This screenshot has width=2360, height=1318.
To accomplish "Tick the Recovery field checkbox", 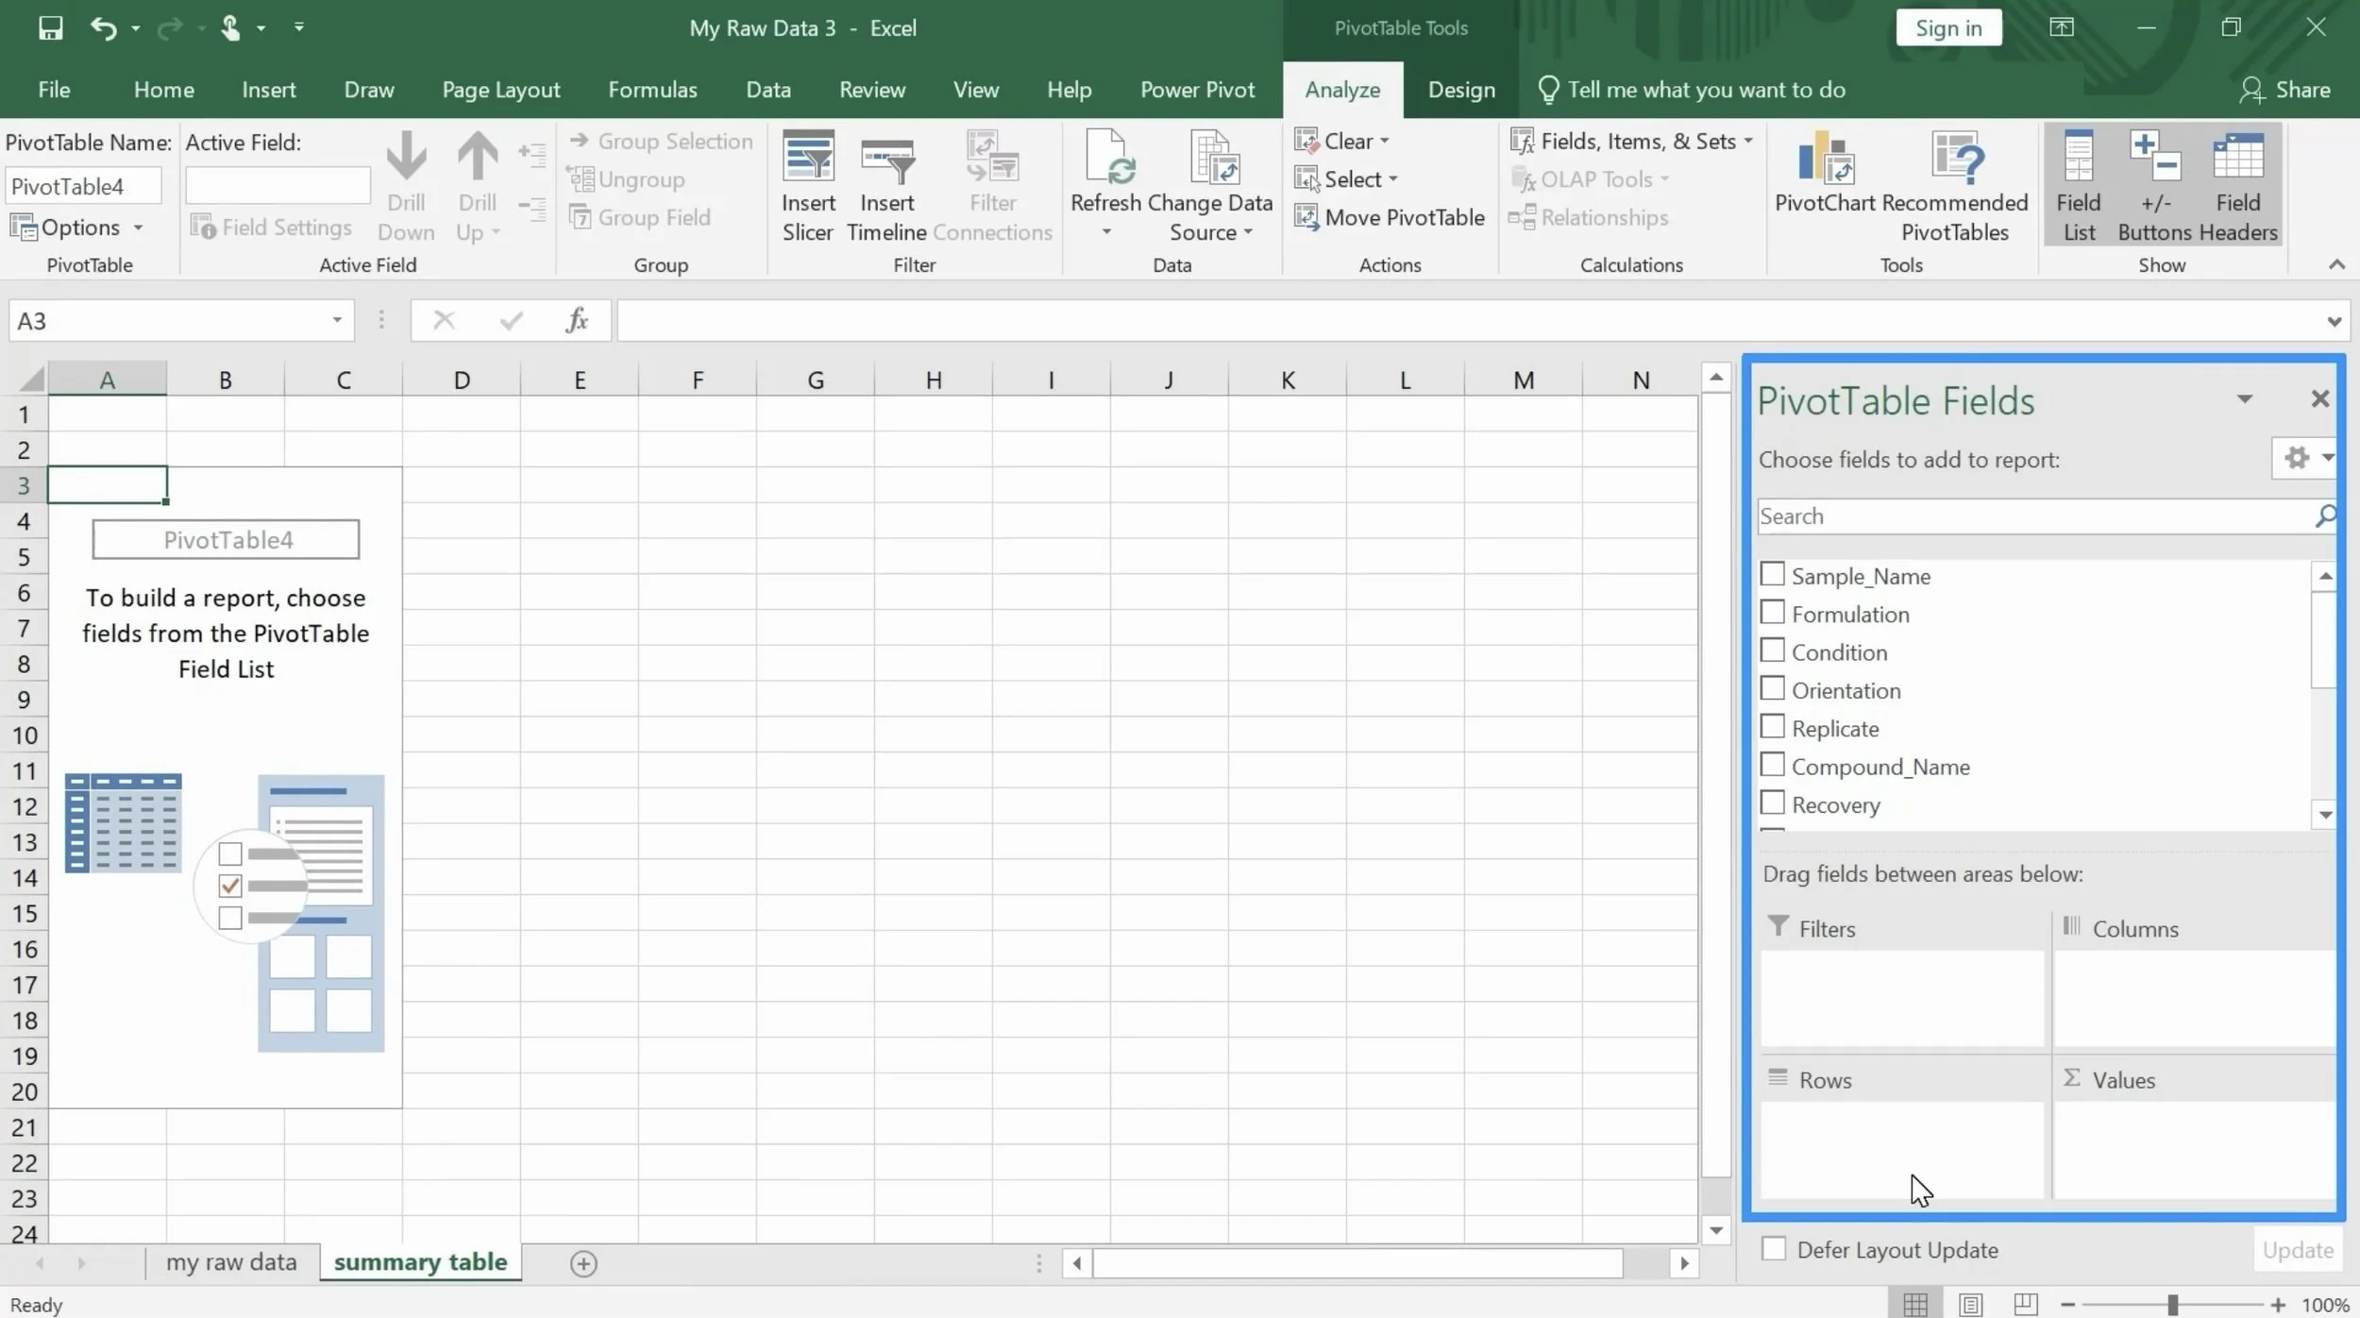I will 1773,803.
